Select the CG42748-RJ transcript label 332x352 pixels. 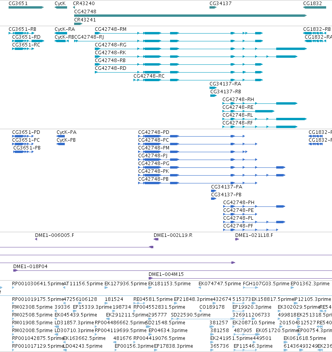89,37
